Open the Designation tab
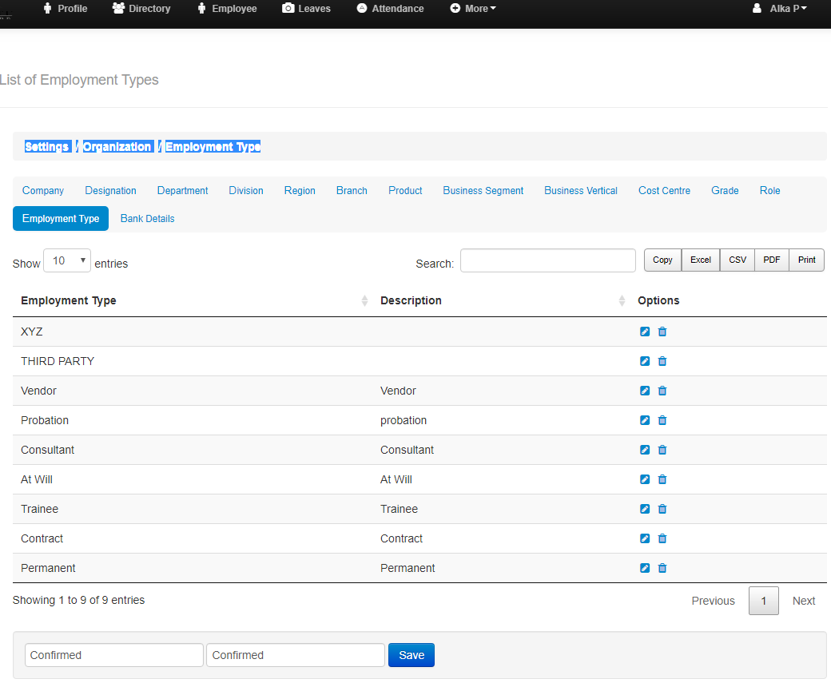Screen dimensions: 831x683 tap(110, 191)
